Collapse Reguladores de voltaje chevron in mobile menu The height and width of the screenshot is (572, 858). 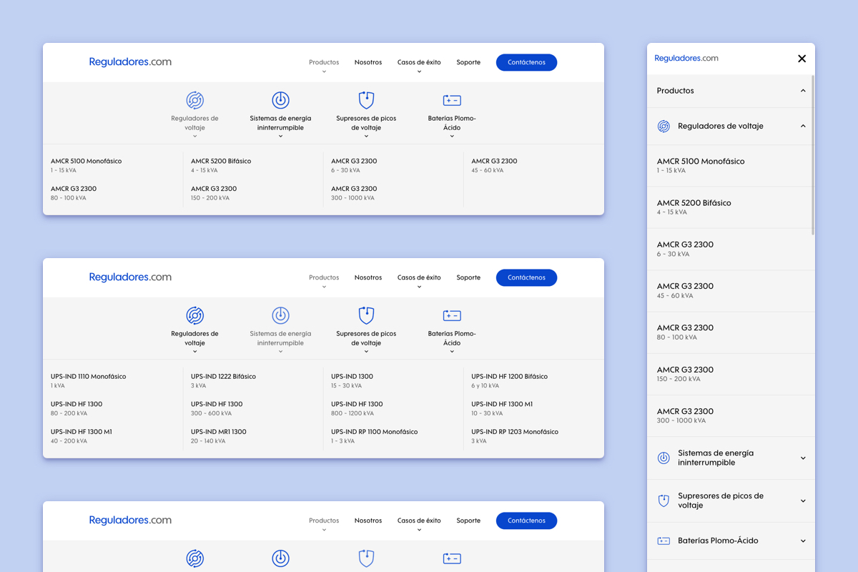[x=803, y=127]
